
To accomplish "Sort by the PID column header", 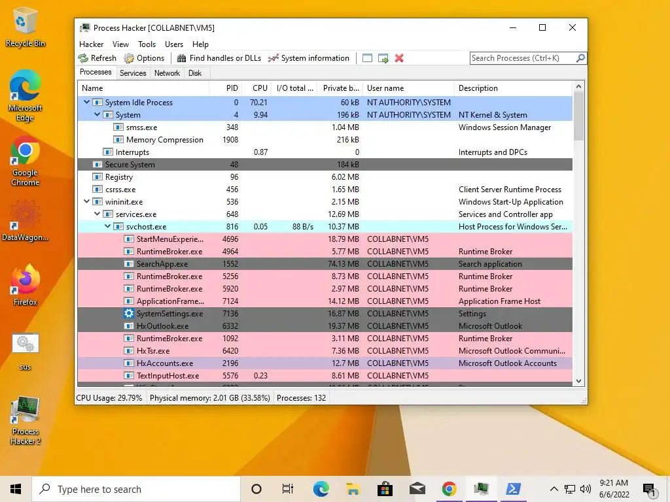I will point(226,88).
